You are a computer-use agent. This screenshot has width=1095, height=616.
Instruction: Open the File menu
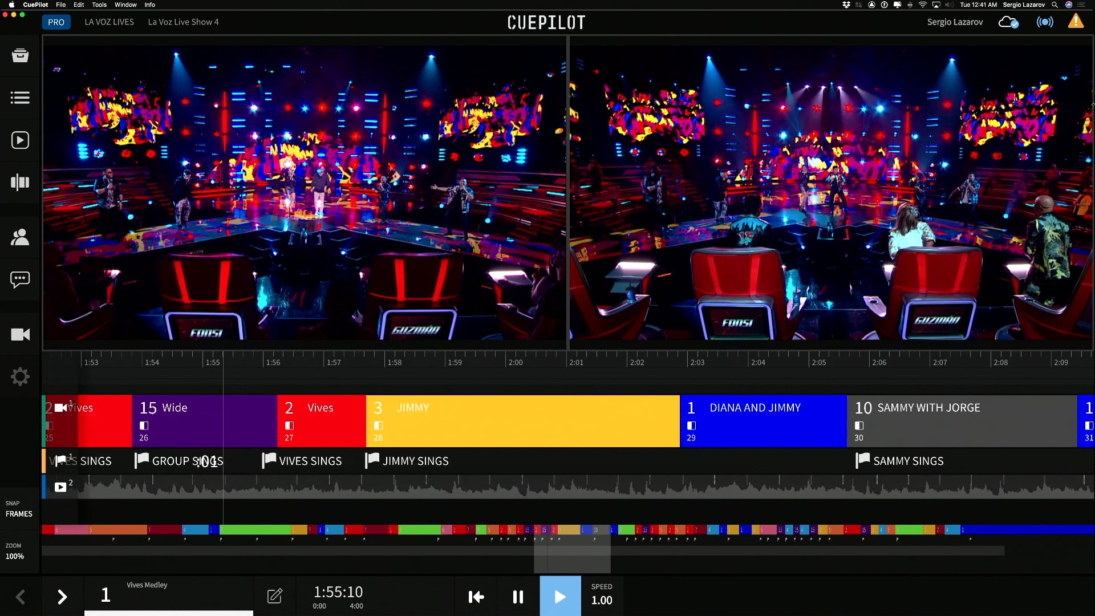(60, 5)
